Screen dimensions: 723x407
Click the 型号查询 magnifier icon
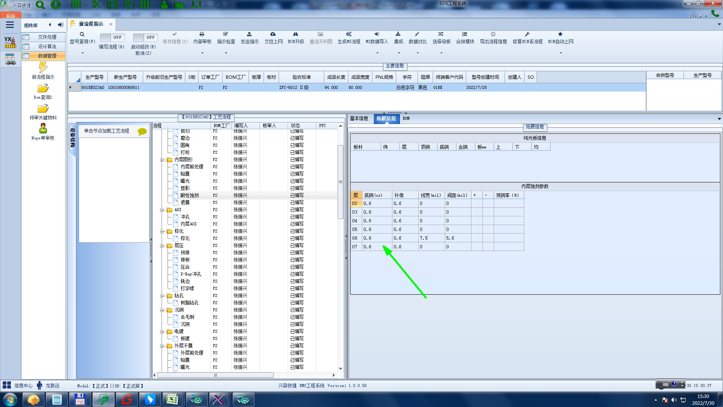(x=82, y=34)
